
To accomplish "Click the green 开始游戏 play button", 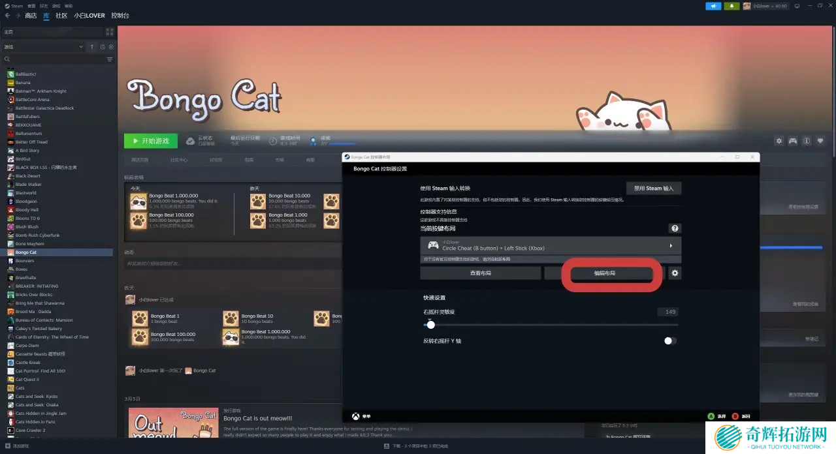I will 150,141.
